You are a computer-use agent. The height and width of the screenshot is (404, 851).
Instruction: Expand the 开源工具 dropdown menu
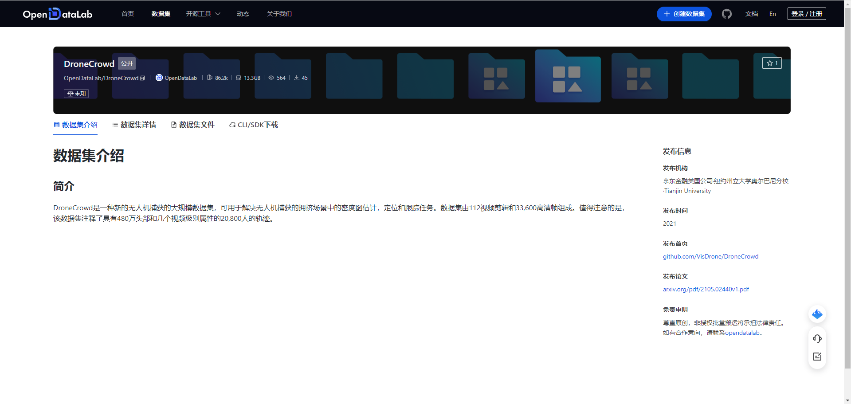pos(203,14)
